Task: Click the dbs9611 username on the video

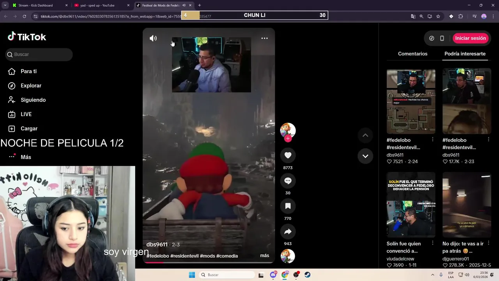Action: [x=157, y=244]
